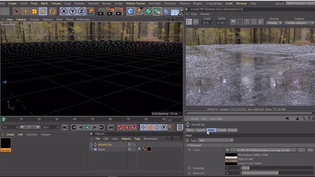
Task: Open timeline layout film strip icon
Action: [180, 127]
